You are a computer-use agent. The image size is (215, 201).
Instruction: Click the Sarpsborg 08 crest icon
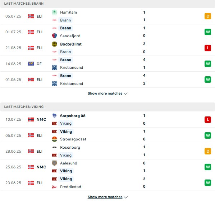(54, 116)
